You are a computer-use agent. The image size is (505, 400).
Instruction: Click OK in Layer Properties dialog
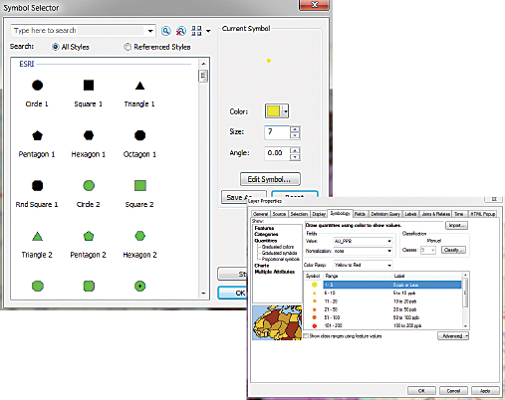[x=421, y=391]
